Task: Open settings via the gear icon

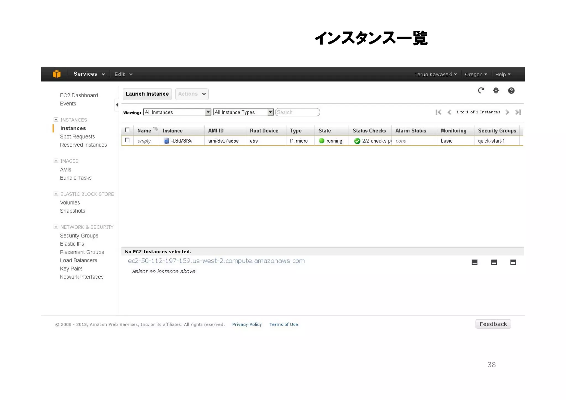Action: [x=496, y=91]
